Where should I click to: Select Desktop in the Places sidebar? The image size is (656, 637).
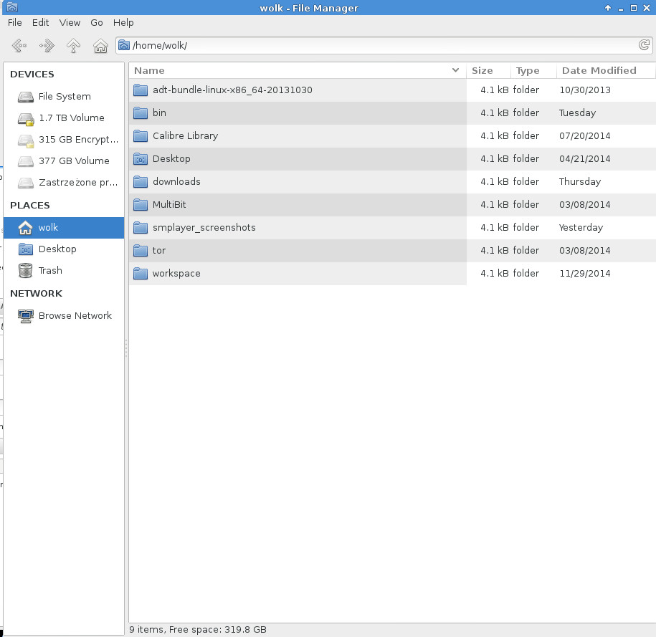tap(57, 249)
